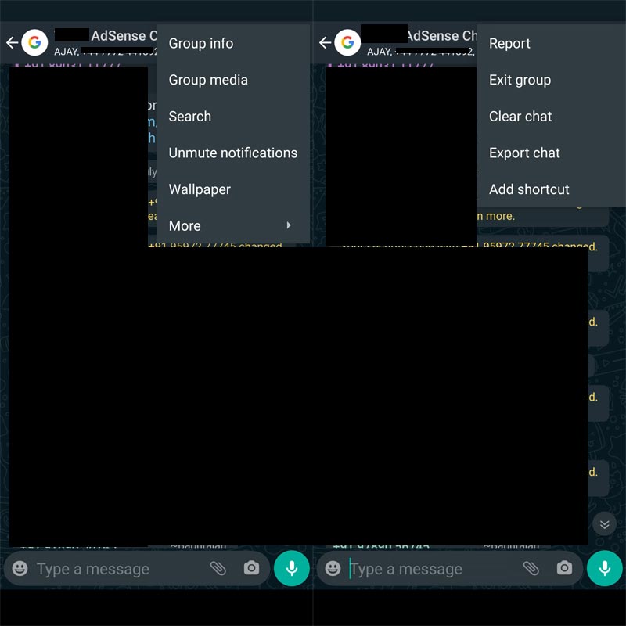Select Group media in the menu
Image resolution: width=626 pixels, height=626 pixels.
pos(233,80)
